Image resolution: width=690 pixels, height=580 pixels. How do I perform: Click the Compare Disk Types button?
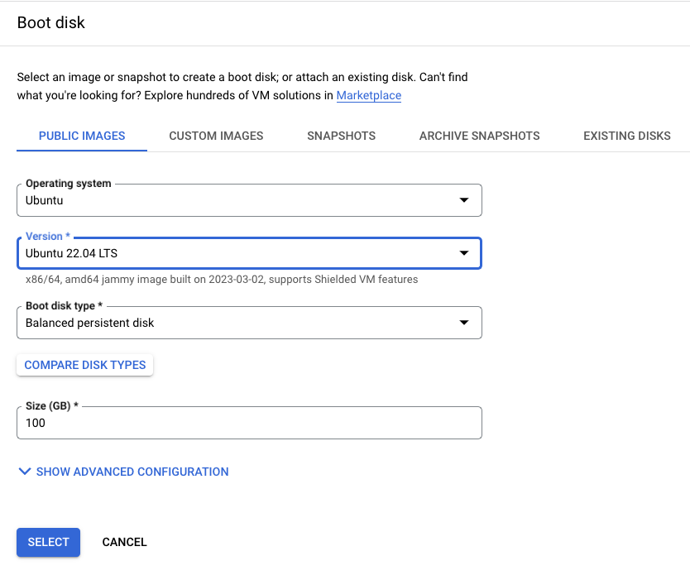tap(84, 365)
